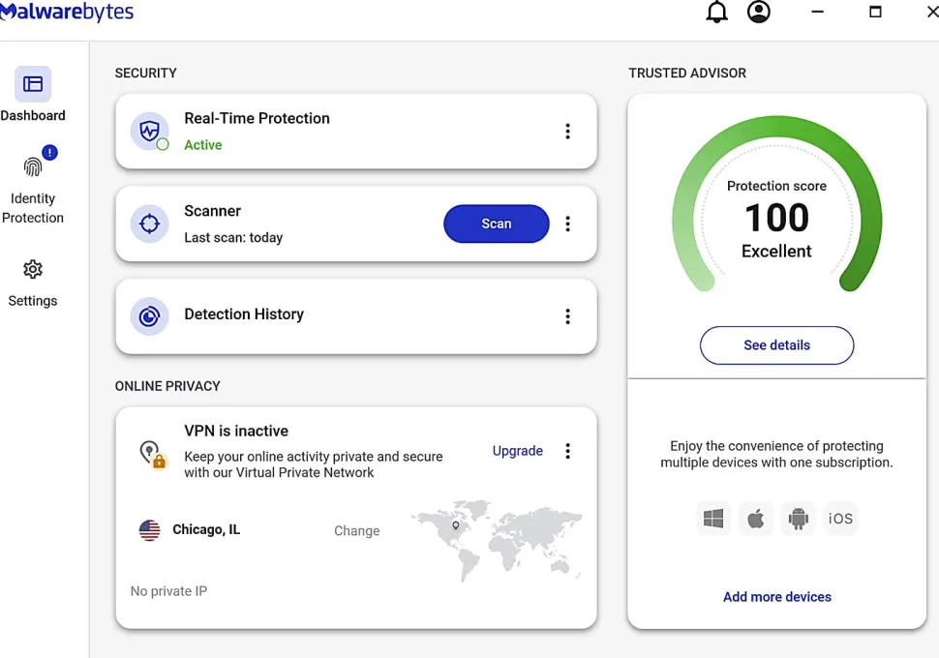
Task: Click Change VPN location
Action: click(x=357, y=531)
